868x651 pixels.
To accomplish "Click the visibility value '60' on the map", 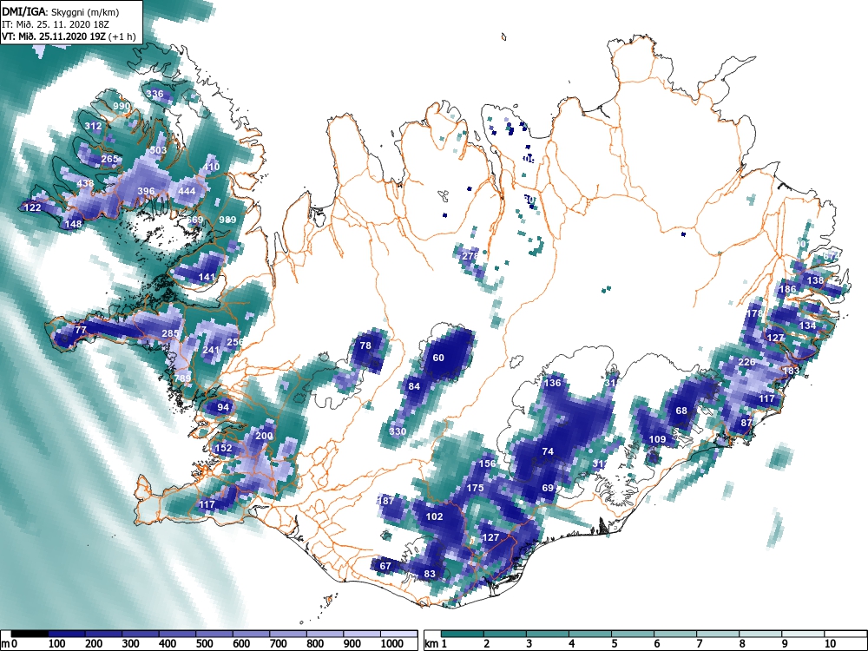I will (438, 358).
